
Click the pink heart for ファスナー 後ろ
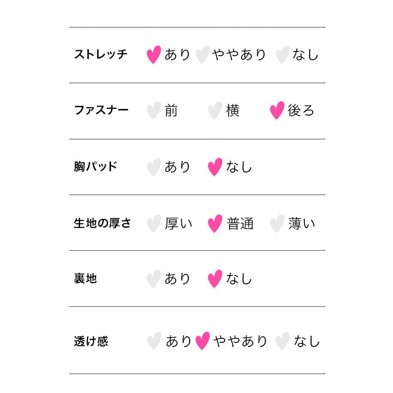277,111
